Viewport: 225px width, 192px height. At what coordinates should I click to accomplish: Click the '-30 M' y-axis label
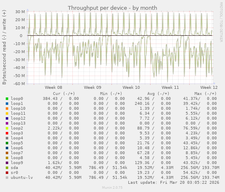point(19,60)
